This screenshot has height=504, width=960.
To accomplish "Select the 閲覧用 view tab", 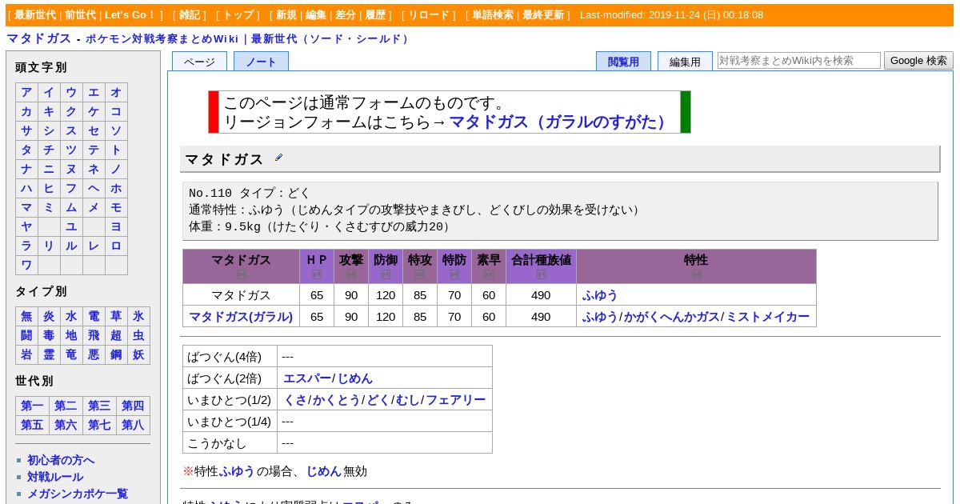I will pos(623,62).
